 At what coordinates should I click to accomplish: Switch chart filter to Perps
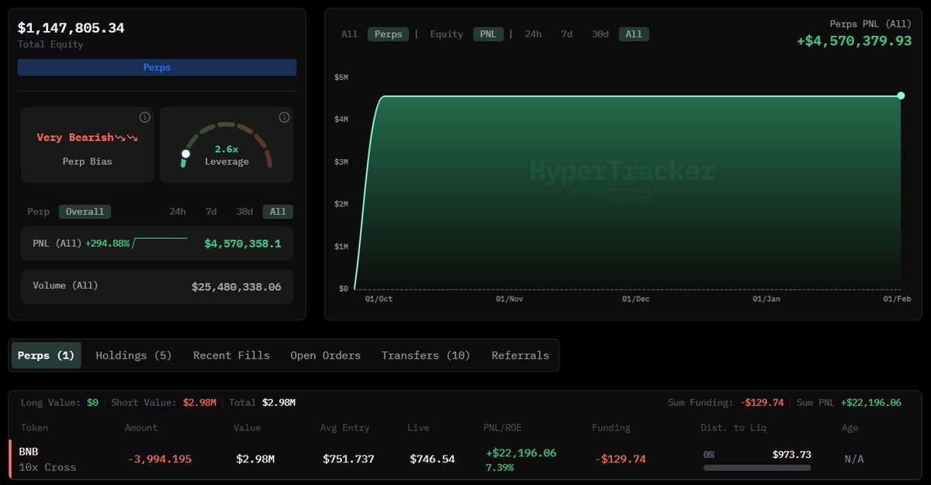[x=389, y=34]
